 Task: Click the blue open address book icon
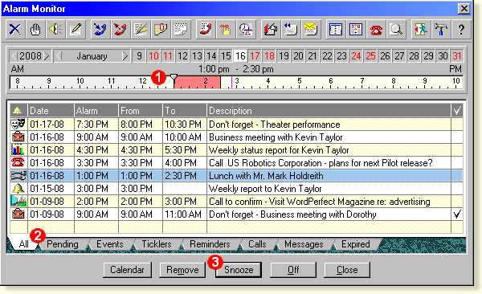click(335, 30)
